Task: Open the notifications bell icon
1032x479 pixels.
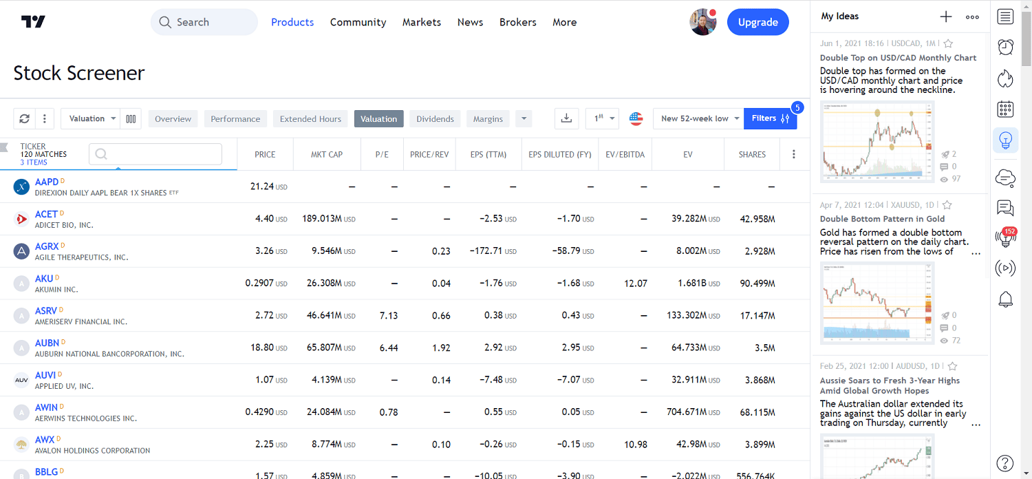Action: [1005, 299]
